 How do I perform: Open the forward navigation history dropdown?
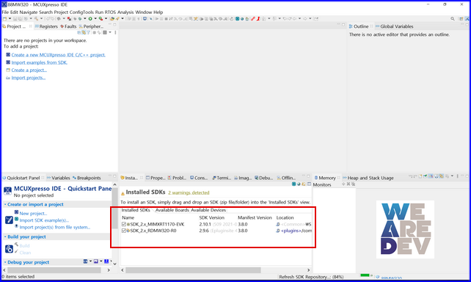(310, 18)
